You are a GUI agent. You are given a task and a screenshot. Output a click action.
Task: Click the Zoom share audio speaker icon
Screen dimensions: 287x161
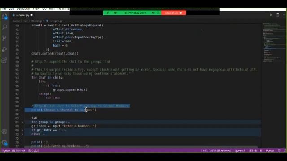point(153,13)
